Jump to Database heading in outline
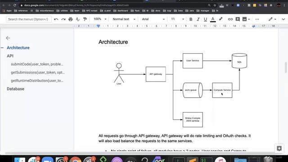 [x=16, y=89]
